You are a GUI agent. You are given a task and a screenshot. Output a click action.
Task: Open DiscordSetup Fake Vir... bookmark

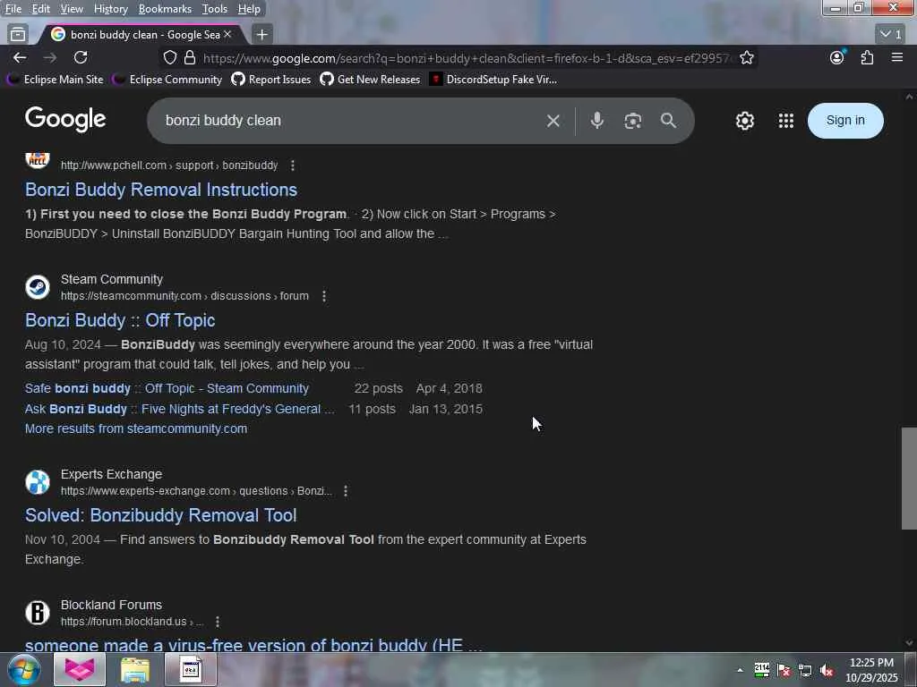pos(493,80)
